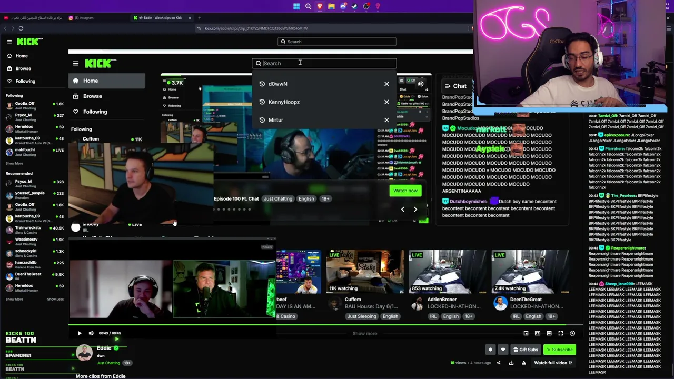The height and width of the screenshot is (379, 674).
Task: Expand clip description with Show more
Action: coord(365,333)
